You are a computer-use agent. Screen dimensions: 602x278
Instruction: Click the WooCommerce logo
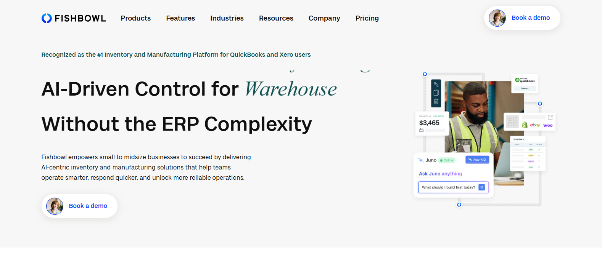tap(548, 125)
